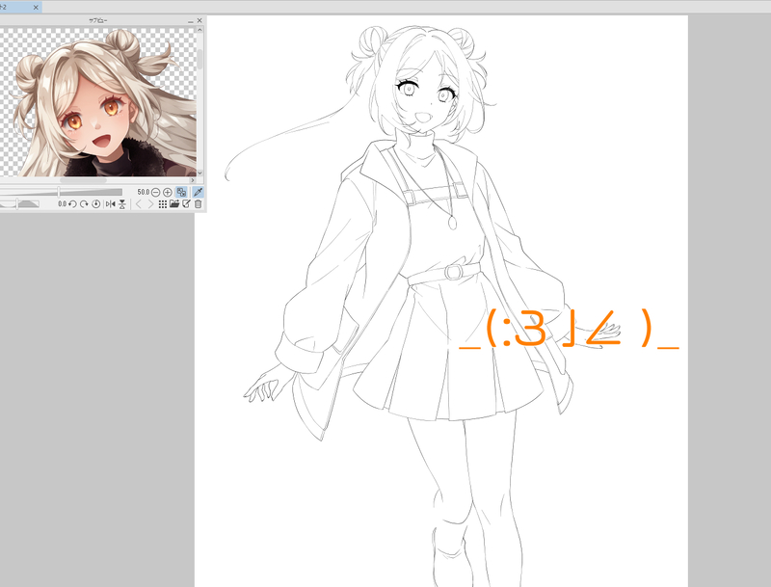
Task: Click the Sub View zoom slider
Action: tap(61, 192)
